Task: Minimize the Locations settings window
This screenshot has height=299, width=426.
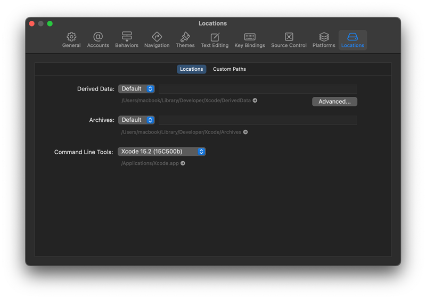Action: [41, 23]
